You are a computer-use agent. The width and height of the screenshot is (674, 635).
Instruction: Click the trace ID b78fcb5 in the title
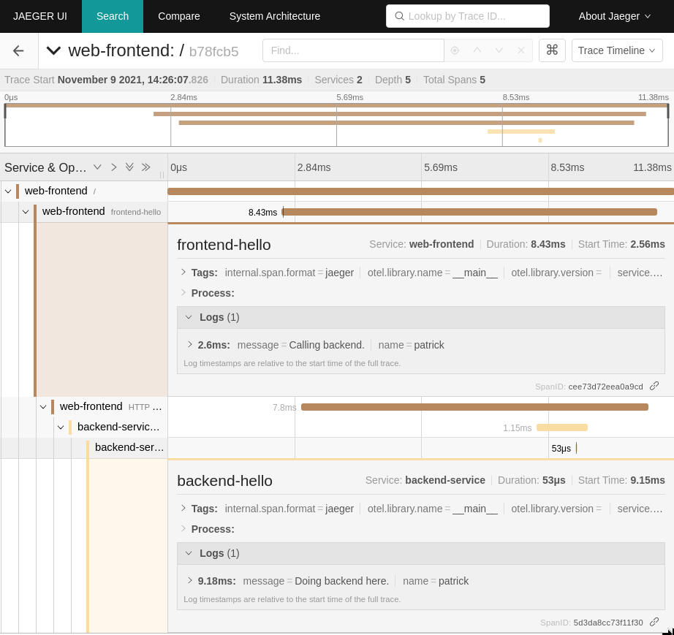[213, 52]
